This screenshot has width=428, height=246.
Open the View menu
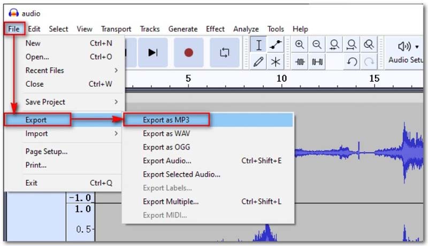click(85, 29)
